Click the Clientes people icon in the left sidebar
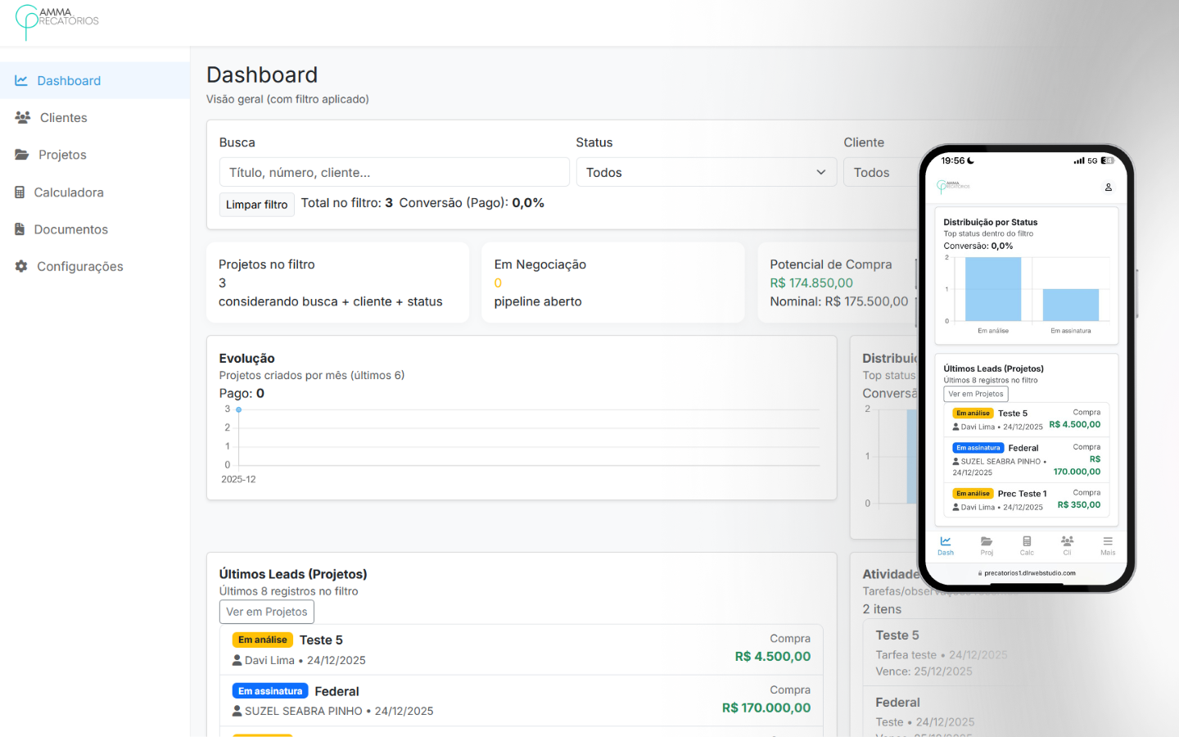Screen dimensions: 1179x737 23,118
